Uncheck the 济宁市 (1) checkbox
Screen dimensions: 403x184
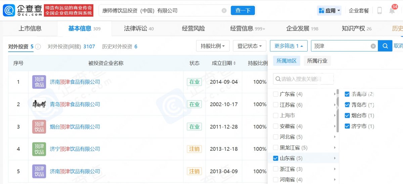pos(347,126)
